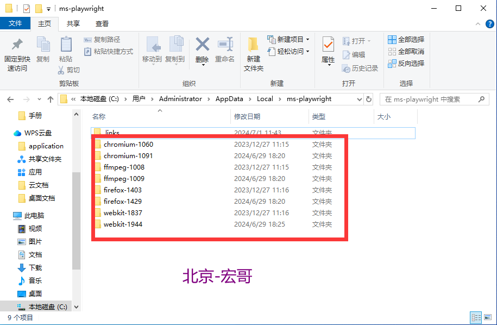Switch to the 主页 Home tab

[45, 24]
